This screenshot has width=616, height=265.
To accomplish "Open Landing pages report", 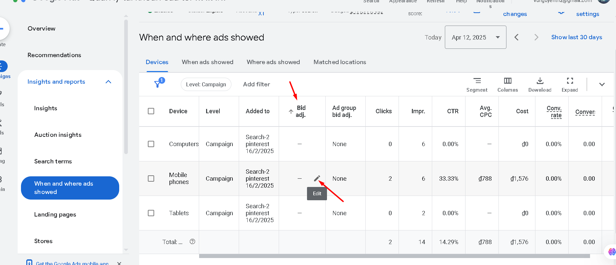I will coord(55,215).
